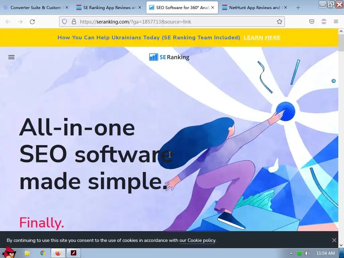Click the SE Ranking logo
344x258 pixels.
point(169,57)
